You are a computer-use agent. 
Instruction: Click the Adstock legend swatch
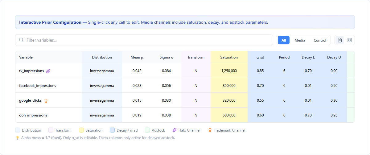click(147, 130)
